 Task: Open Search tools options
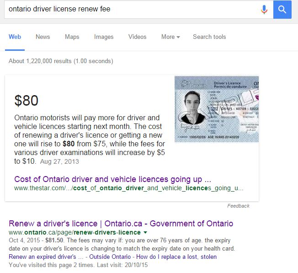[209, 37]
